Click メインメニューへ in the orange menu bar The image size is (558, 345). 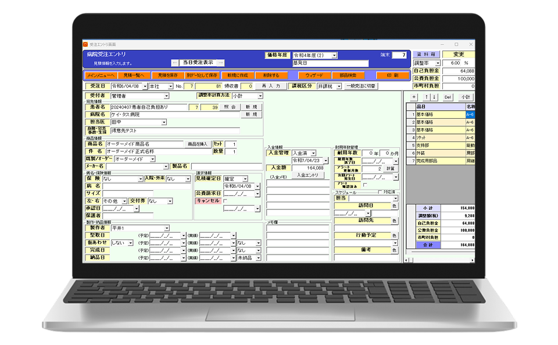[100, 75]
